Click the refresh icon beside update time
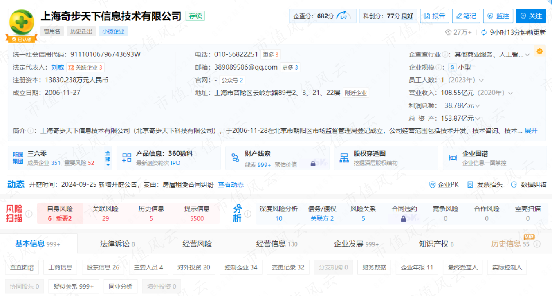Screen dimensions: 552x296 click(x=484, y=33)
